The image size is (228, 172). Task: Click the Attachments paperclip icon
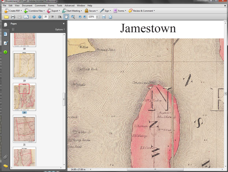click(5, 157)
